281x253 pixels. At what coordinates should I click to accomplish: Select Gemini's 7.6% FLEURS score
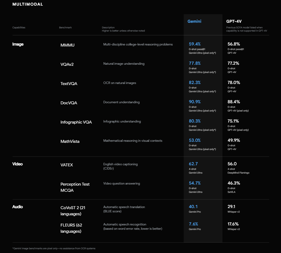pos(193,224)
